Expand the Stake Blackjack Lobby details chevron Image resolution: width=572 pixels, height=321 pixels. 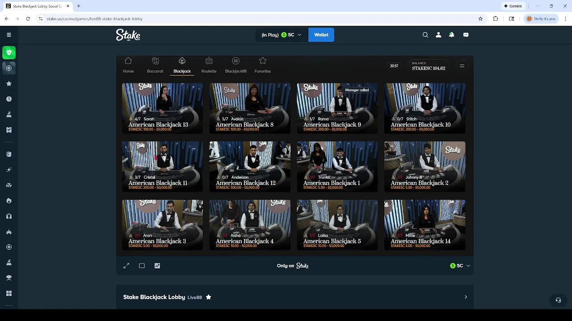click(x=466, y=297)
